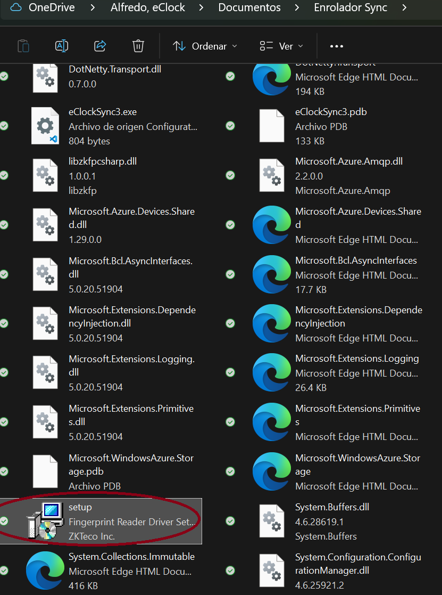
Task: Click the Delete trash can icon
Action: (138, 46)
